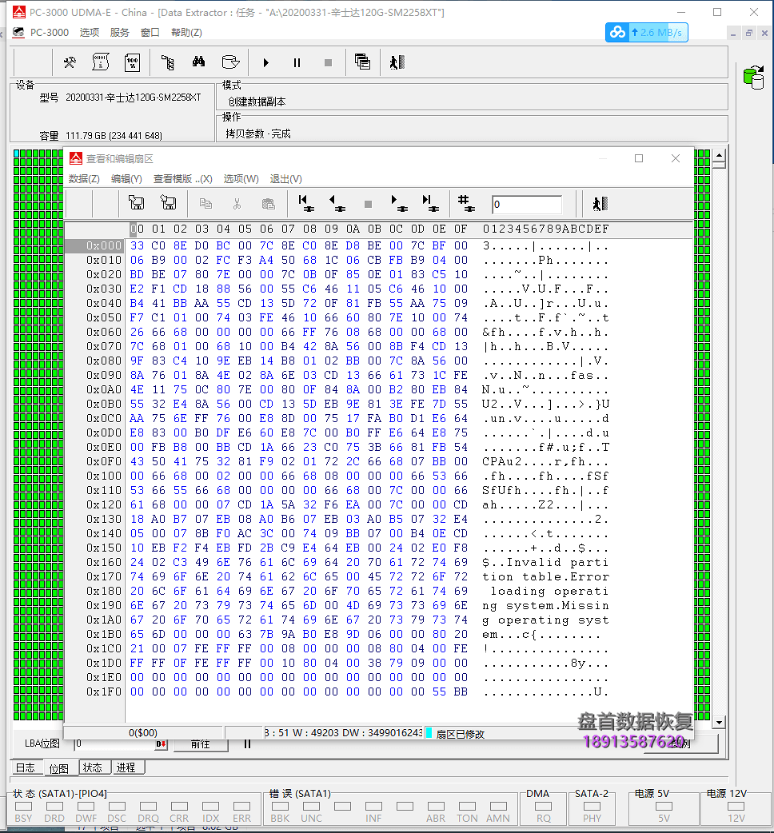
Task: Click the cascading windows icon in main toolbar
Action: (362, 62)
